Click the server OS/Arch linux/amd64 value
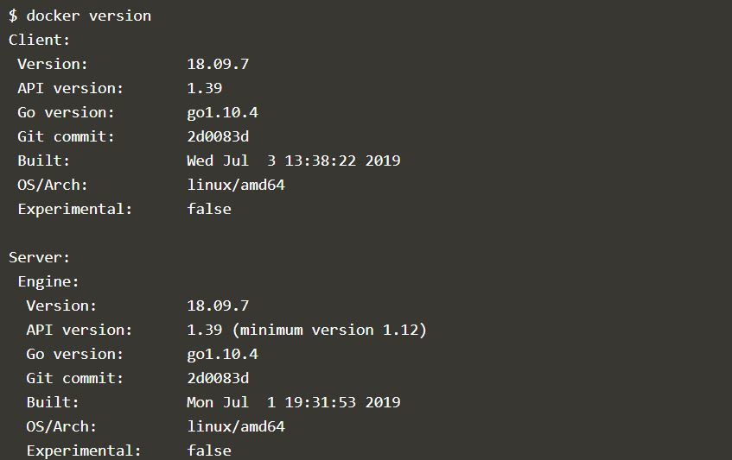The width and height of the screenshot is (732, 460). pyautogui.click(x=236, y=426)
